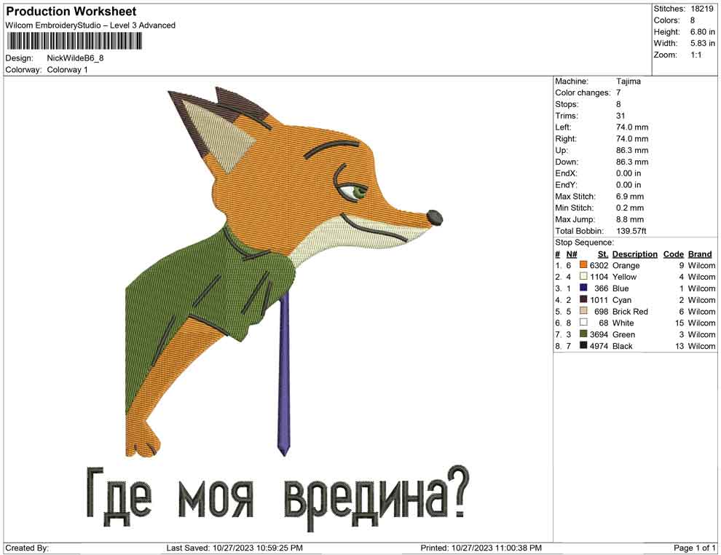Click the Black thread color swatch
The height and width of the screenshot is (555, 721).
point(583,345)
